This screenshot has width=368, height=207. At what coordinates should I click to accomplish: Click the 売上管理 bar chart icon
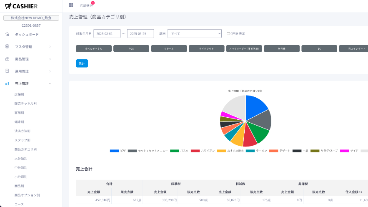7,83
